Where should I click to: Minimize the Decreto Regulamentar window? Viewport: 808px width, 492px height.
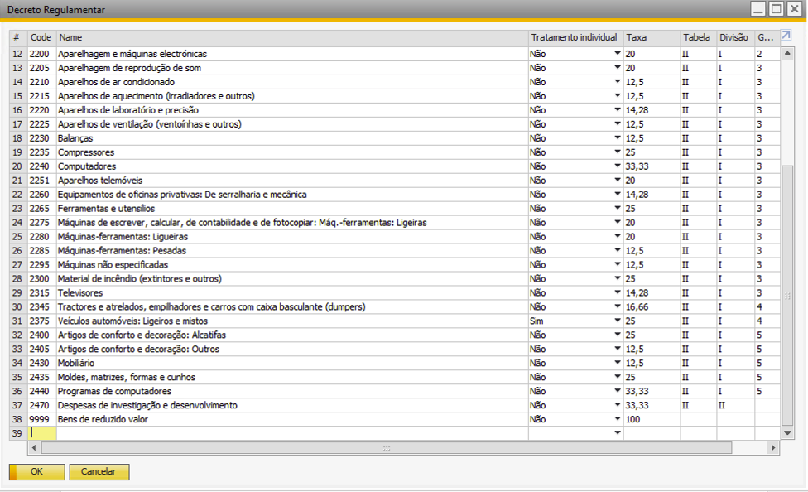(758, 9)
